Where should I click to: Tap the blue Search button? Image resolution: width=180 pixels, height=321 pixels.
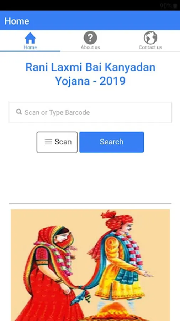(x=112, y=142)
